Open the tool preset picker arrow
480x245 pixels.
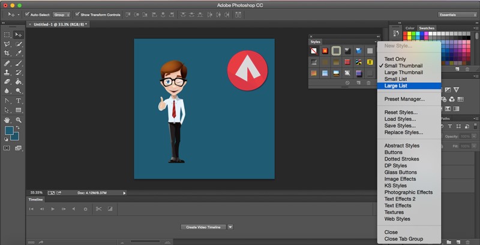click(x=19, y=14)
